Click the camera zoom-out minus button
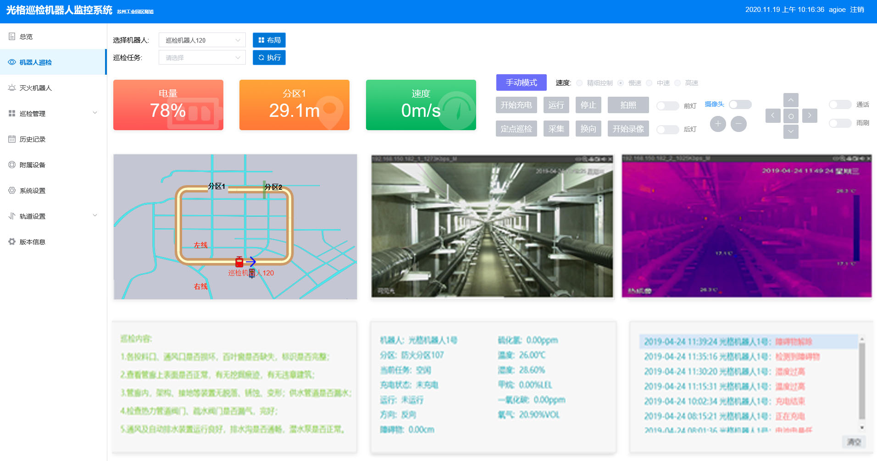 tap(738, 124)
